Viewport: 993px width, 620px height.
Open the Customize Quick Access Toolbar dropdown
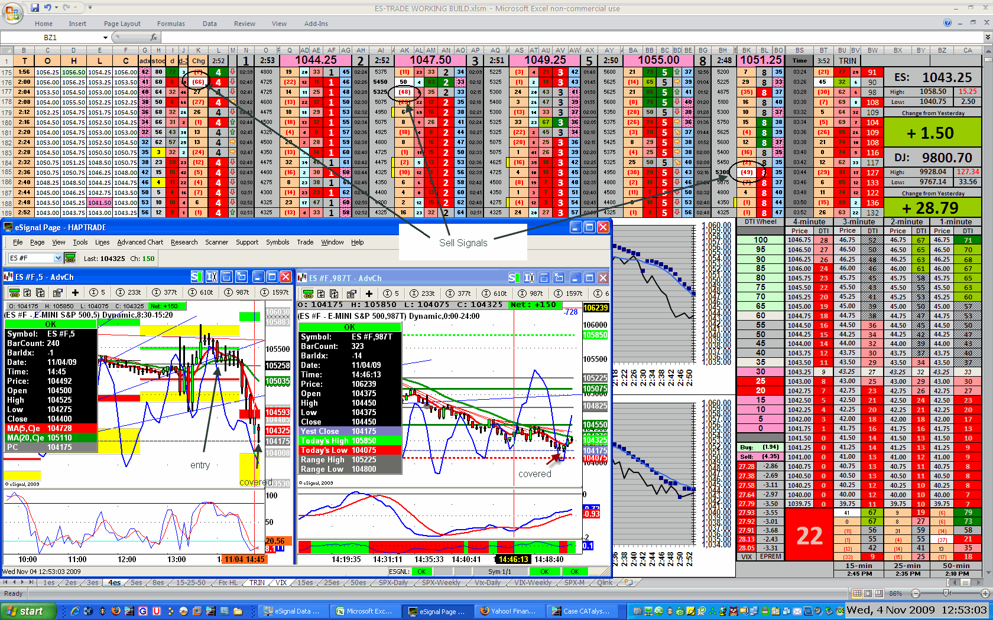[x=90, y=8]
